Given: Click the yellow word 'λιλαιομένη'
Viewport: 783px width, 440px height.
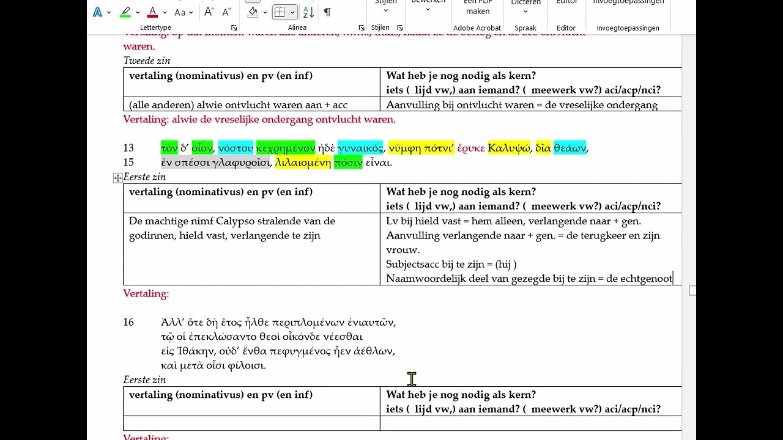Looking at the screenshot, I should tap(303, 163).
